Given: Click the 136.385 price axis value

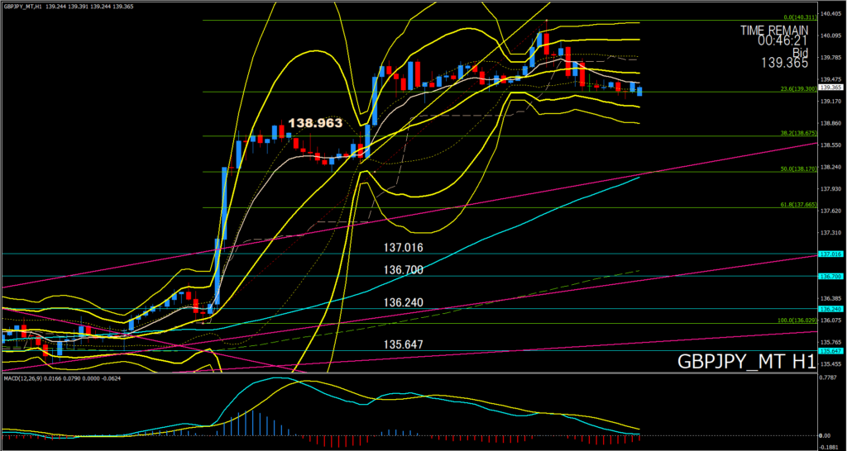Looking at the screenshot, I should click(832, 298).
